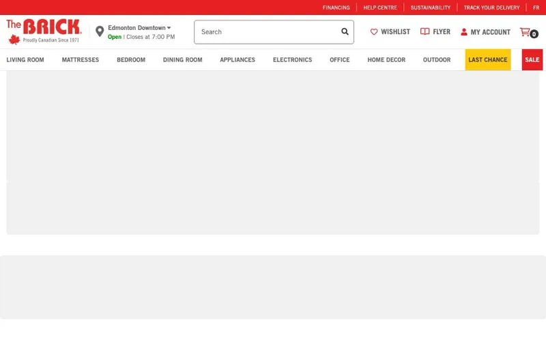The height and width of the screenshot is (341, 546).
Task: Click the yellow Last Chance button
Action: click(488, 60)
